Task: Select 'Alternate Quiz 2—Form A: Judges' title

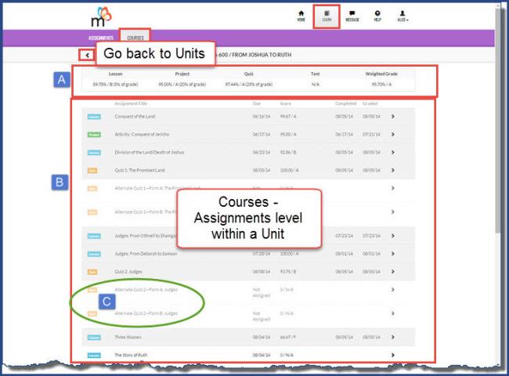Action: click(146, 290)
